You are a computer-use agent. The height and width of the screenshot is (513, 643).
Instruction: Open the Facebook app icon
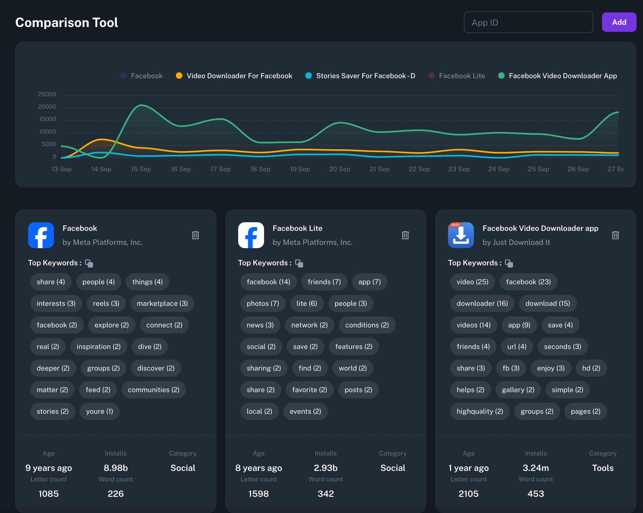[41, 235]
